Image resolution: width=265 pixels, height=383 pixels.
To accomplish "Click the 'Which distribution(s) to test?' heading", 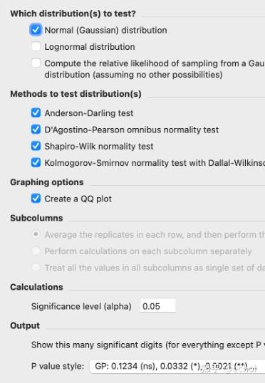I will [x=73, y=14].
